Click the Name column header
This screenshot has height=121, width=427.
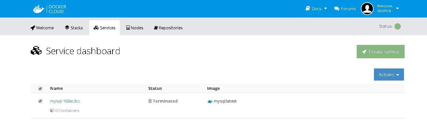(57, 88)
